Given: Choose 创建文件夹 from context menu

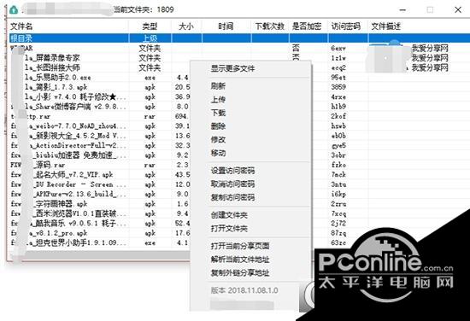Looking at the screenshot, I should pos(229,215).
